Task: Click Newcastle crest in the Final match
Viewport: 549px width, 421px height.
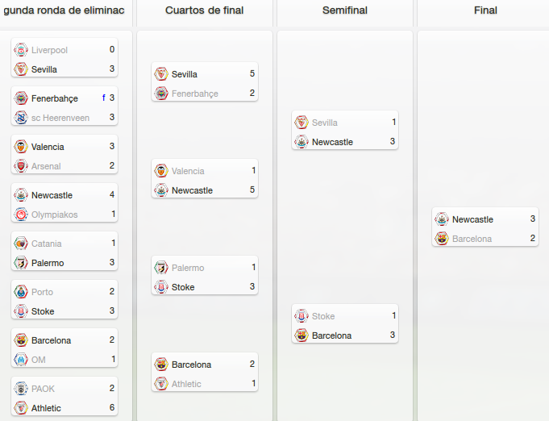Action: [x=442, y=219]
